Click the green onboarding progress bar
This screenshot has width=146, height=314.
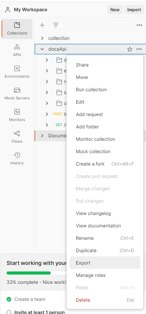point(29,273)
